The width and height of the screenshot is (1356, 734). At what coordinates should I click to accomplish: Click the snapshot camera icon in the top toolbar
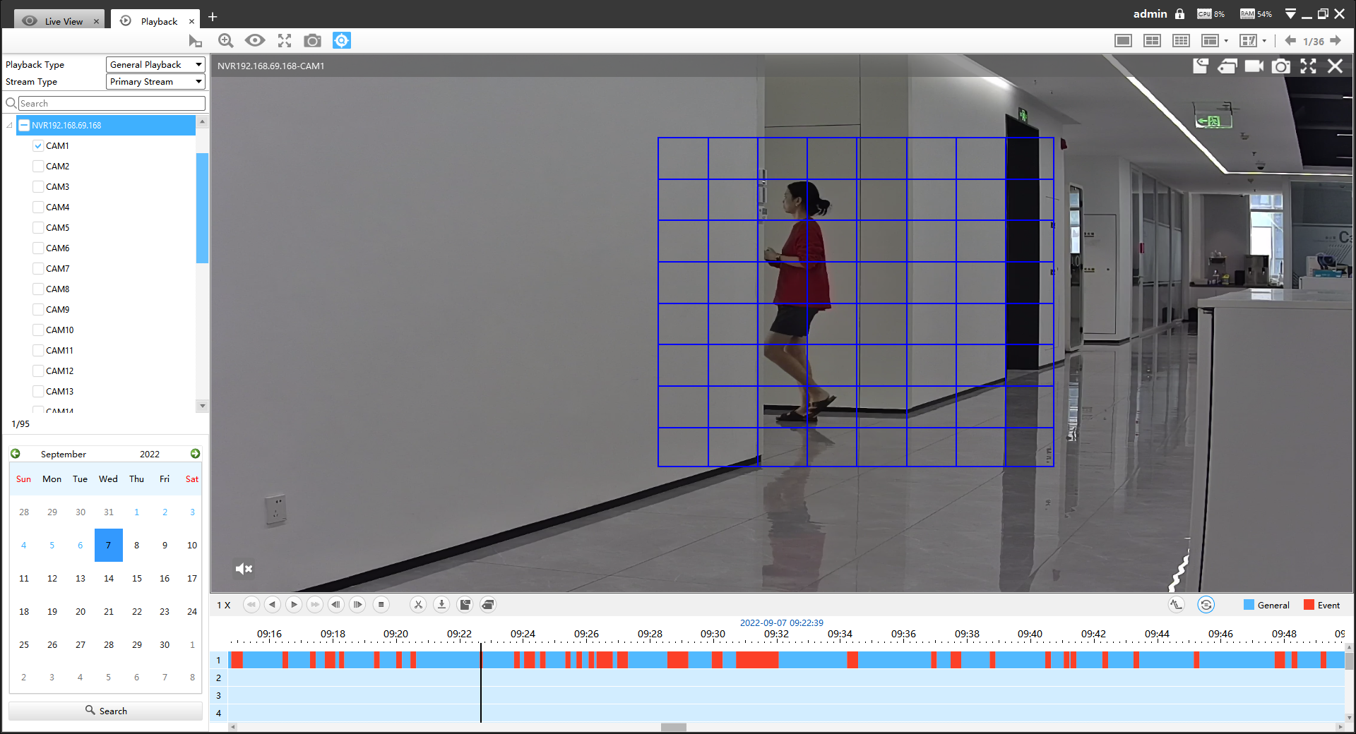[312, 41]
